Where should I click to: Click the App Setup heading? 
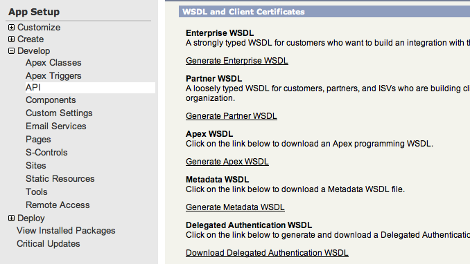[x=34, y=12]
